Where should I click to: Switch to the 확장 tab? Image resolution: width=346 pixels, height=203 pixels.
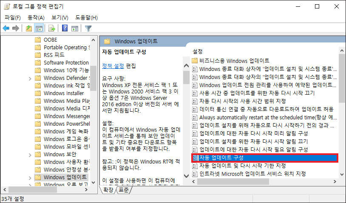click(x=108, y=190)
